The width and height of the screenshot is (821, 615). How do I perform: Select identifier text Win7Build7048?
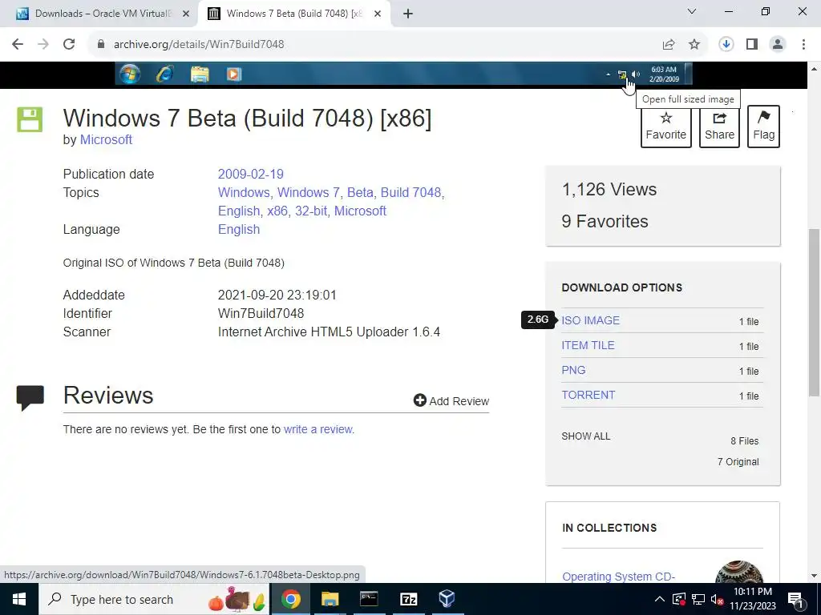click(261, 313)
